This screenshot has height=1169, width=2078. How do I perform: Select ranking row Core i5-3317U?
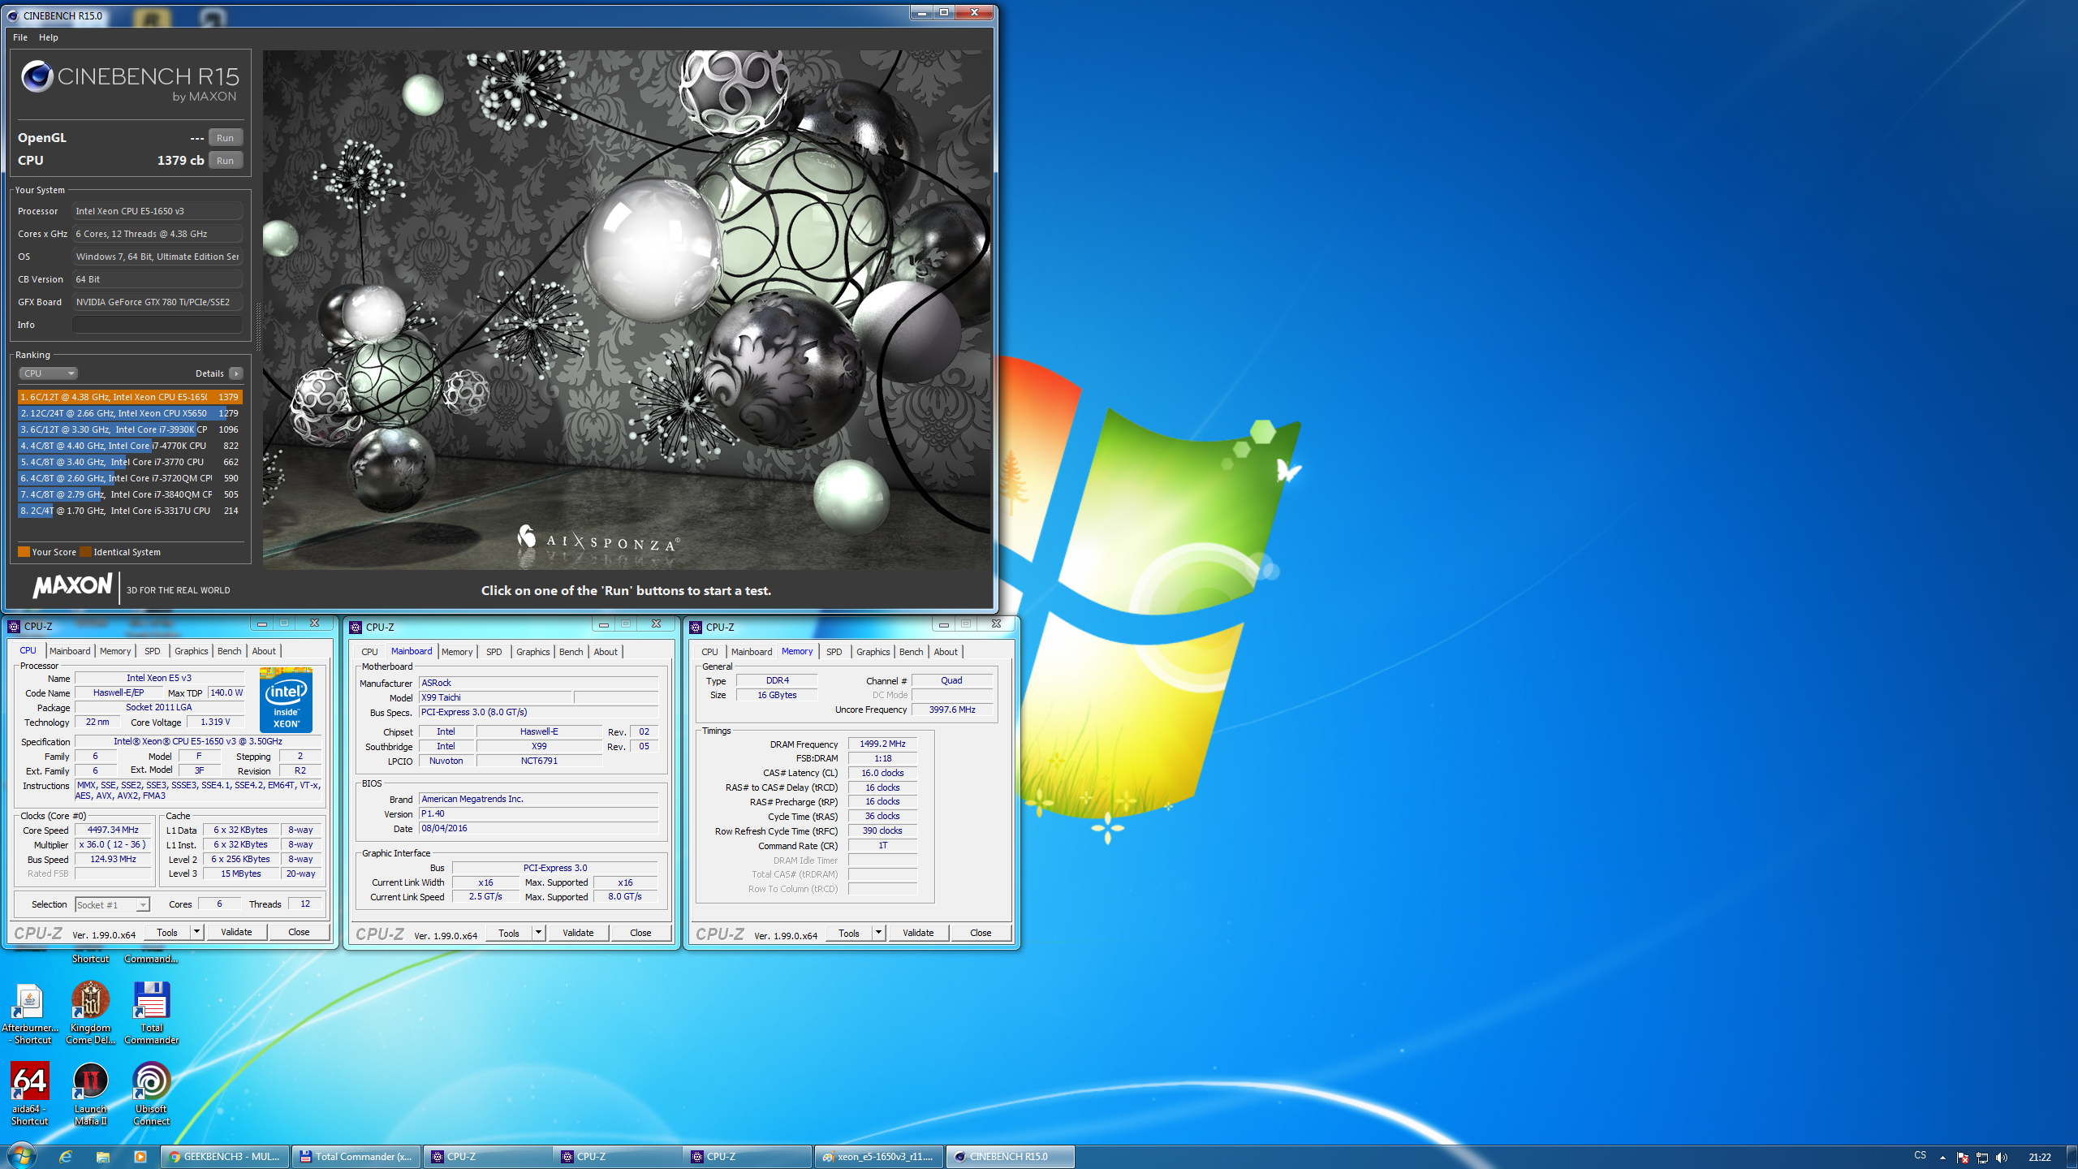tap(130, 511)
